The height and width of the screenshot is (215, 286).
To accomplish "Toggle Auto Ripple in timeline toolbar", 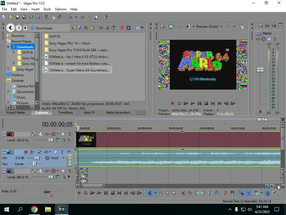I will 256,193.
